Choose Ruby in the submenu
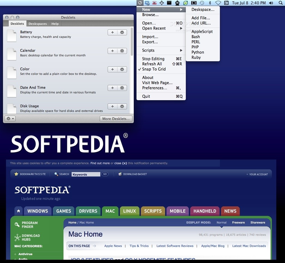The width and height of the screenshot is (285, 263). (x=203, y=57)
